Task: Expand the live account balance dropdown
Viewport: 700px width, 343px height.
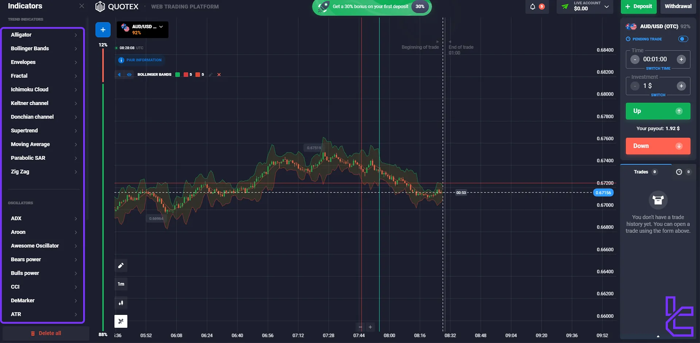Action: [x=607, y=7]
